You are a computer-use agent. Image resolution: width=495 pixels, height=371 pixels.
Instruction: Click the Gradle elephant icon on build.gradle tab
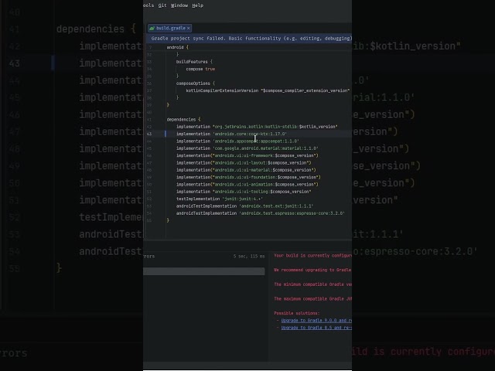(152, 28)
